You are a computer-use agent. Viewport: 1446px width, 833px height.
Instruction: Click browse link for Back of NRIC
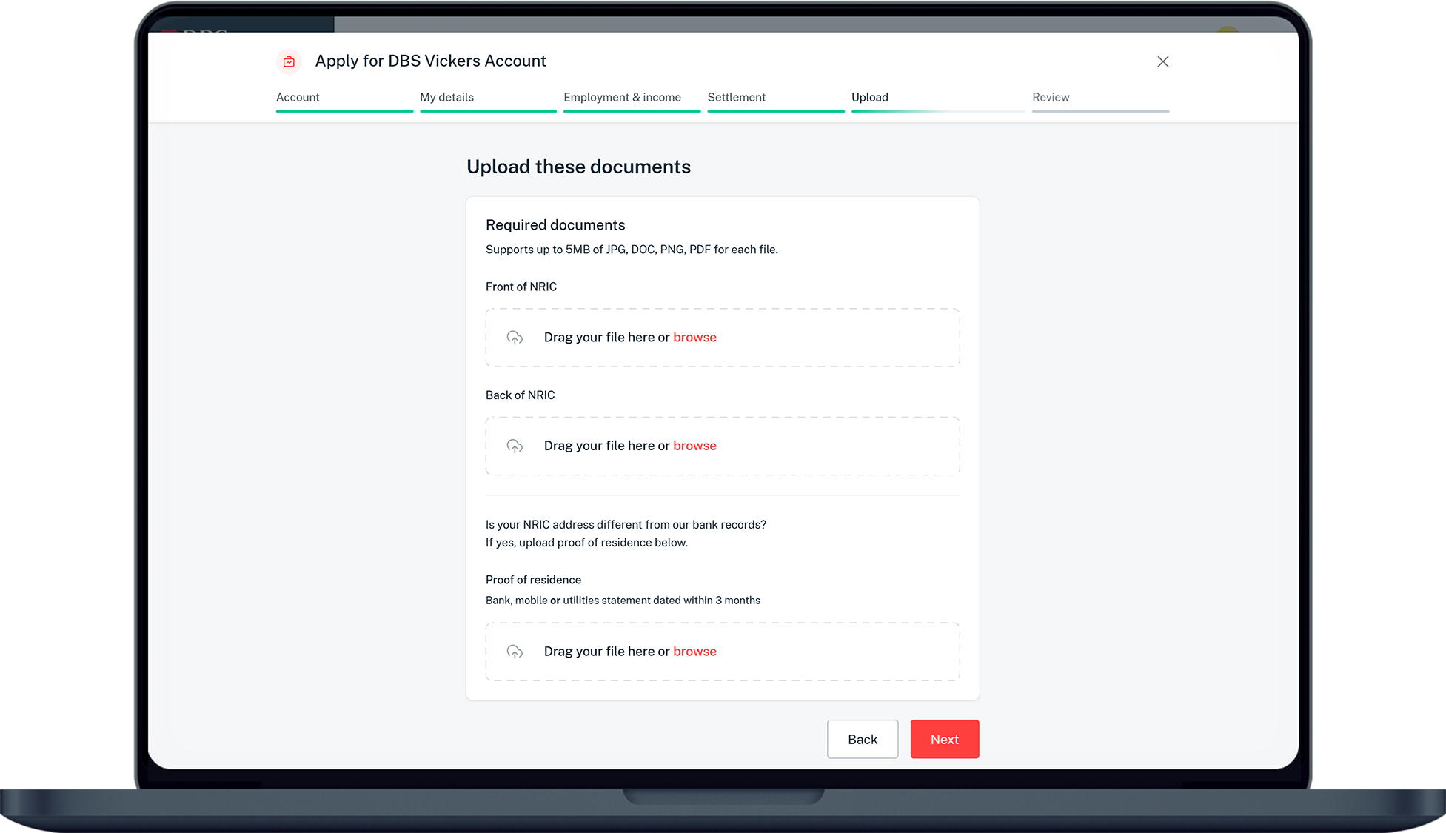(x=694, y=445)
